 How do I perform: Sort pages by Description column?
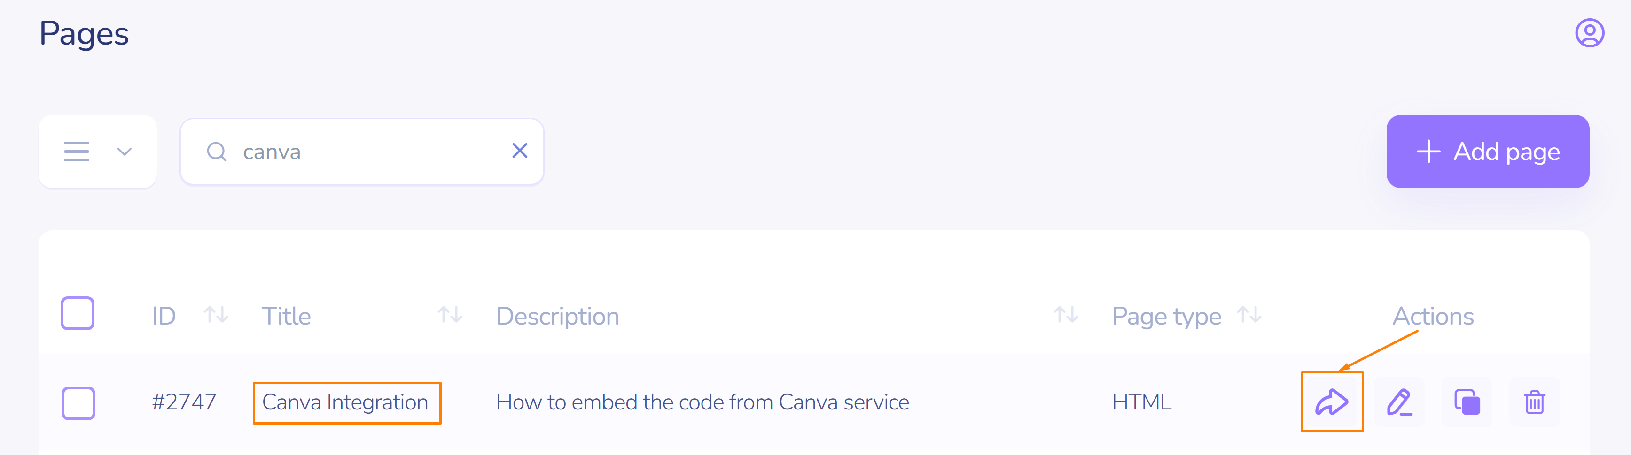[1066, 315]
